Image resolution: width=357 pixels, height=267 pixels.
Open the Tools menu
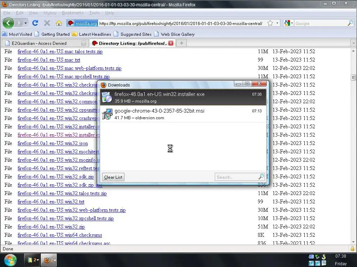[x=94, y=13]
